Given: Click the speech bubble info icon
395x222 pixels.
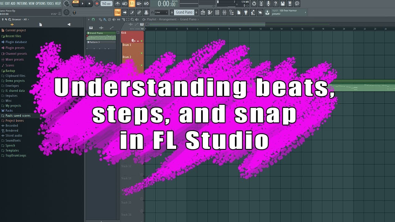Looking at the screenshot, I should click(297, 4).
